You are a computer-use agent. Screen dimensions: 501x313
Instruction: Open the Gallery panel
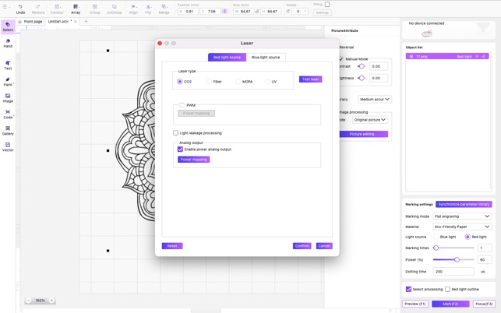(8, 130)
